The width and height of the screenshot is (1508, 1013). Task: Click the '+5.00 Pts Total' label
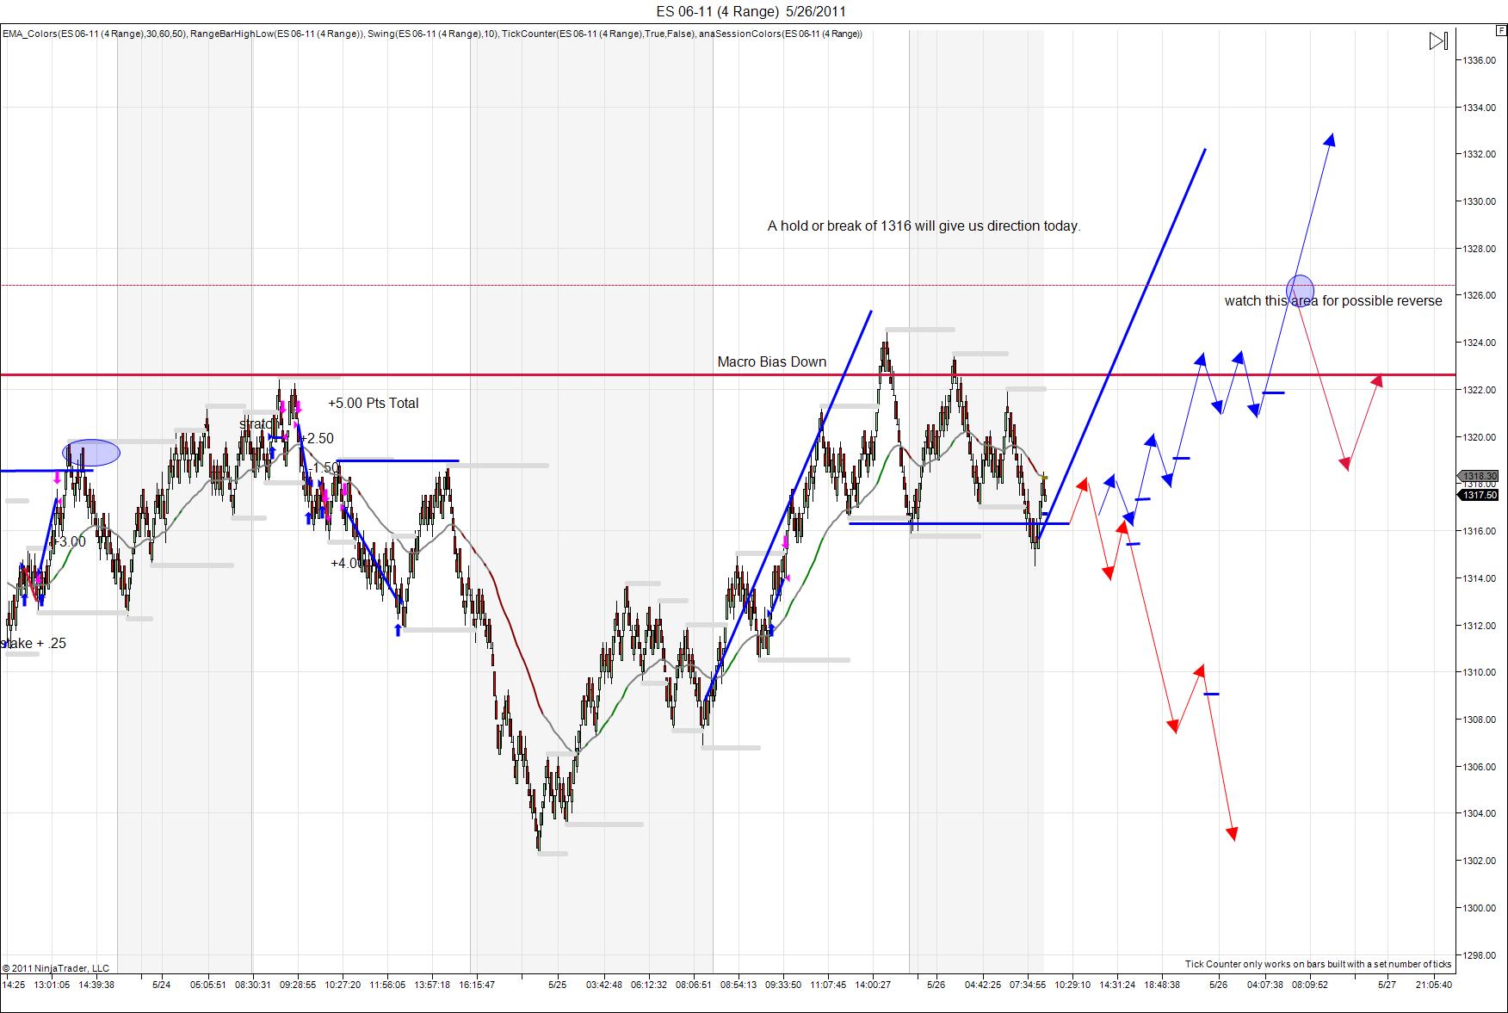point(374,403)
